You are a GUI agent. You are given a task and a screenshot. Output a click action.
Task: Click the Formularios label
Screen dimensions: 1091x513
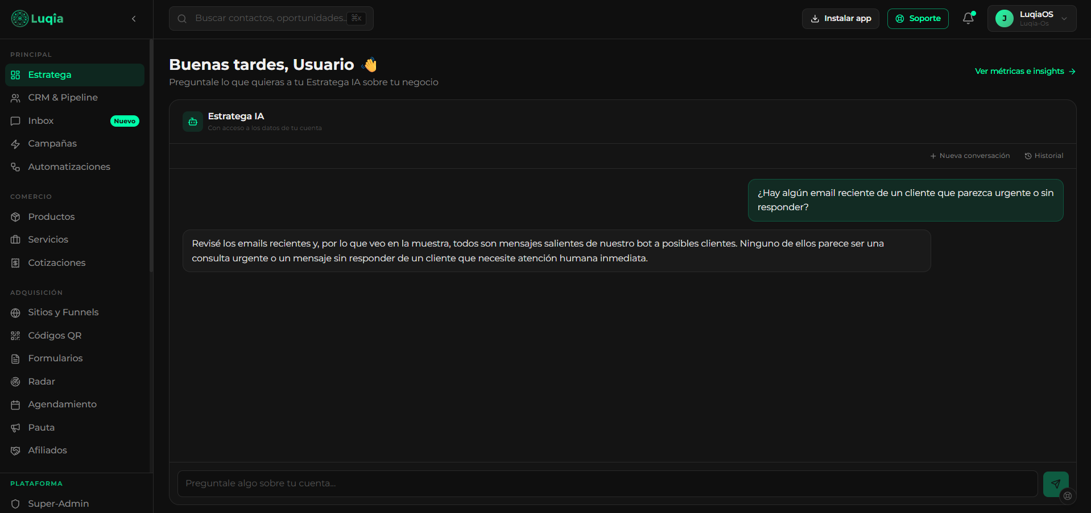click(x=55, y=358)
